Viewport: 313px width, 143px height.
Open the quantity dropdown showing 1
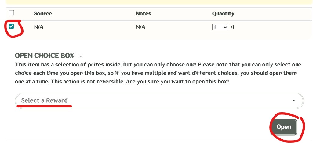tap(220, 27)
